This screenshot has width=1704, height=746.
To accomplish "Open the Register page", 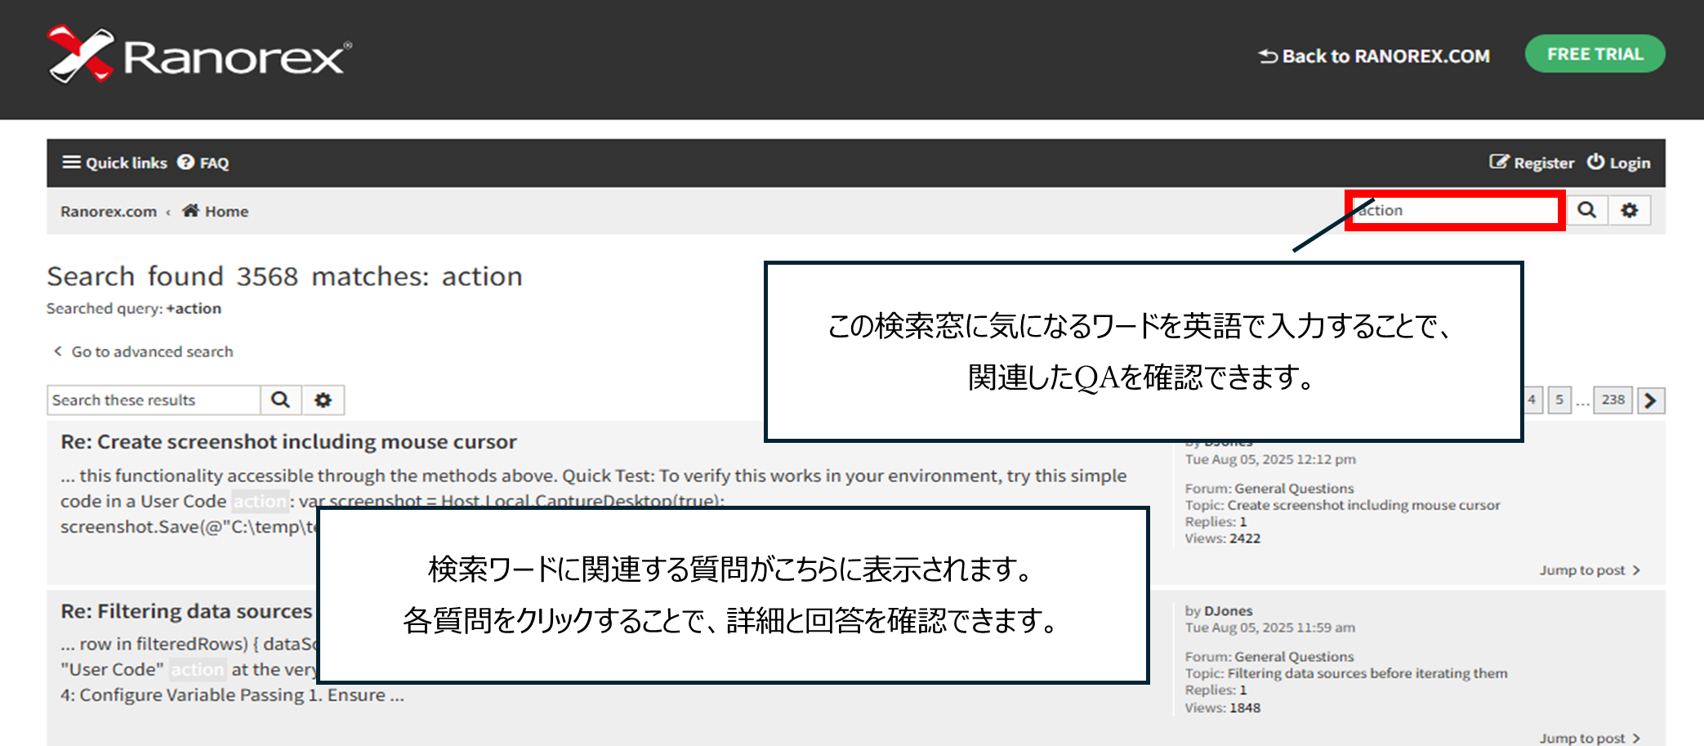I will click(1532, 163).
